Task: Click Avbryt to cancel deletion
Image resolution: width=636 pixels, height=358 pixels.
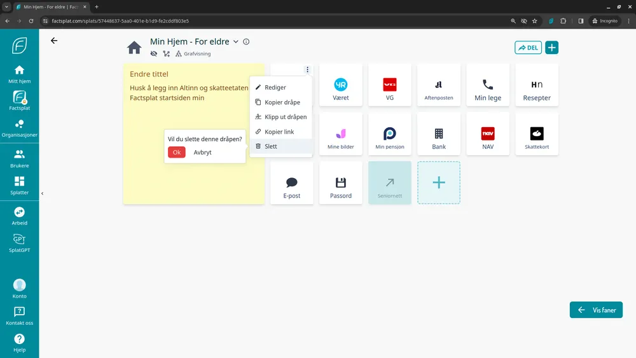Action: pos(202,153)
